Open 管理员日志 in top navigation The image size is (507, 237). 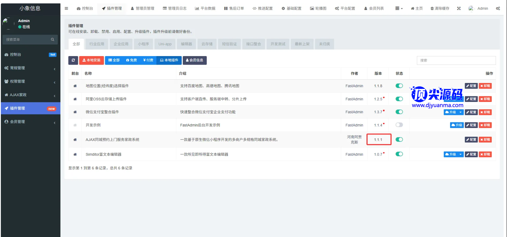tap(175, 8)
